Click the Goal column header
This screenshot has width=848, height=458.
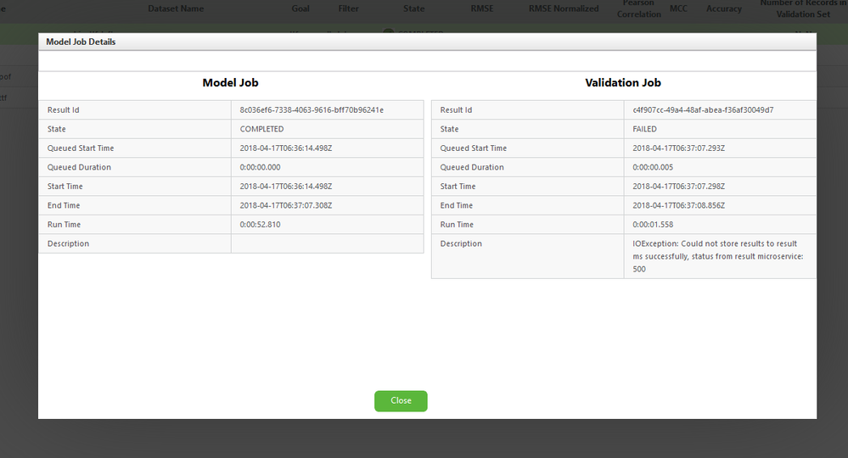pos(300,8)
